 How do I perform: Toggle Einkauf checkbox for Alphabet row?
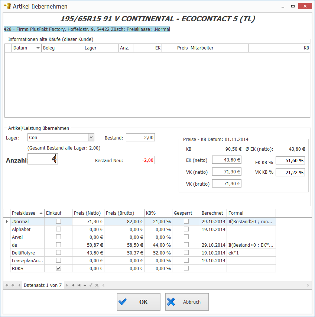click(x=58, y=229)
